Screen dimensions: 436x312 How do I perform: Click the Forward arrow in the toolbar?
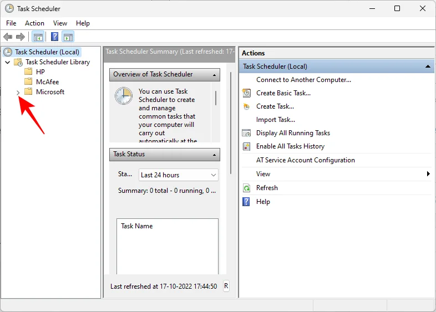tap(21, 37)
